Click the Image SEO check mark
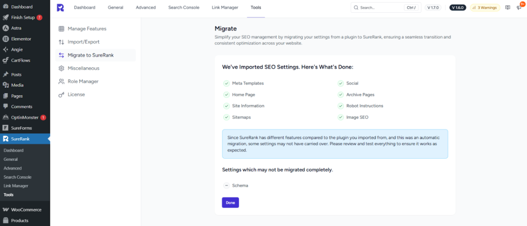This screenshot has width=527, height=226. (x=340, y=118)
